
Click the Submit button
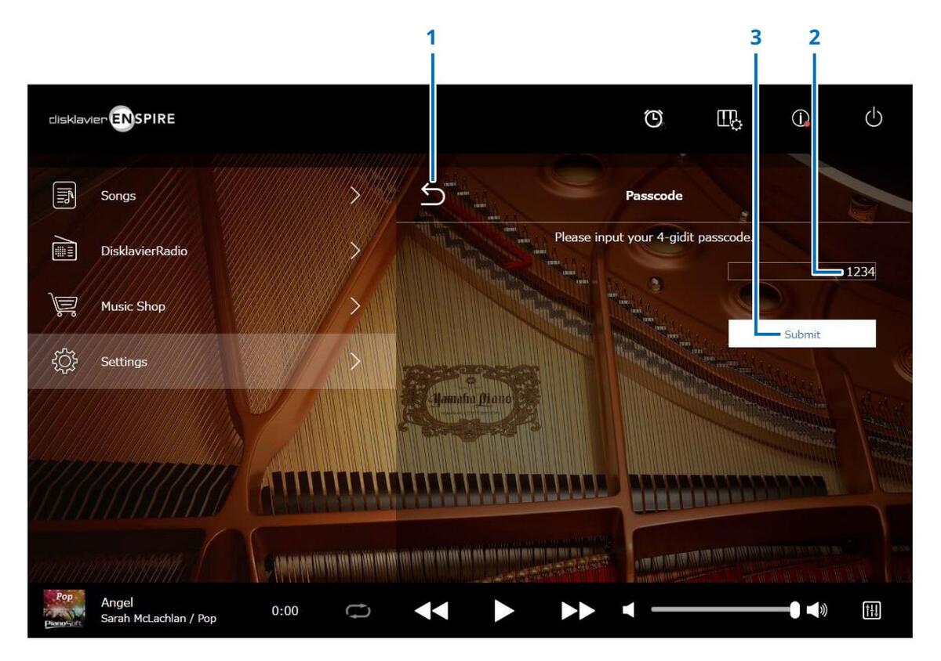801,334
